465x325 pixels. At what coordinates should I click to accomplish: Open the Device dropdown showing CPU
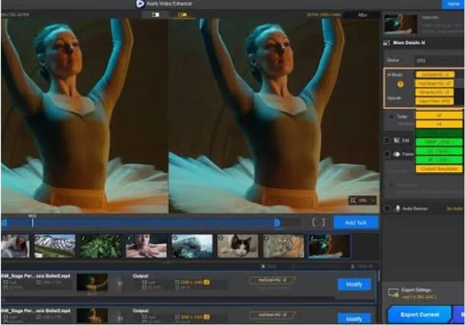click(x=439, y=60)
